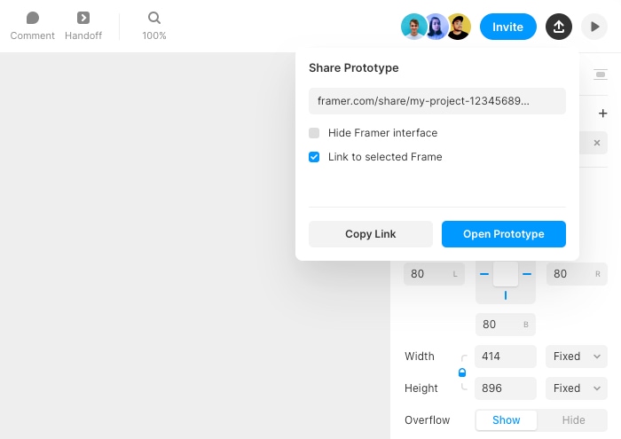Viewport: 621px width, 439px height.
Task: Set Overflow to Show
Action: [x=507, y=420]
